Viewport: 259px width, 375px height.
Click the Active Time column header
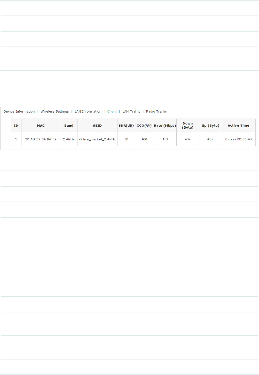point(238,125)
